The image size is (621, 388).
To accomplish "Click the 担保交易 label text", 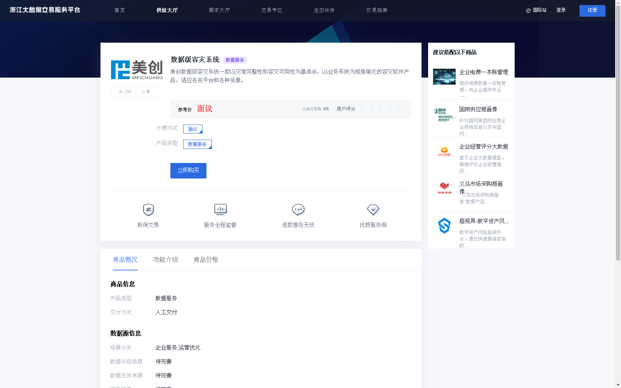I will 148,225.
